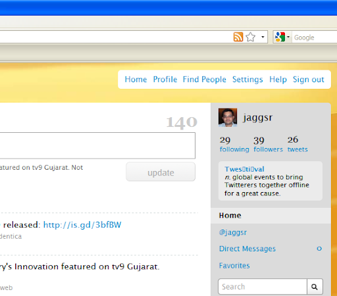Open Find People link

[x=205, y=80]
